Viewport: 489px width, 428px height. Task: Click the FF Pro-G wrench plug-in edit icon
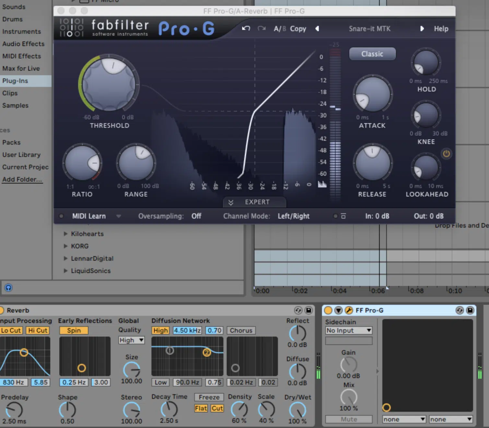click(x=349, y=310)
